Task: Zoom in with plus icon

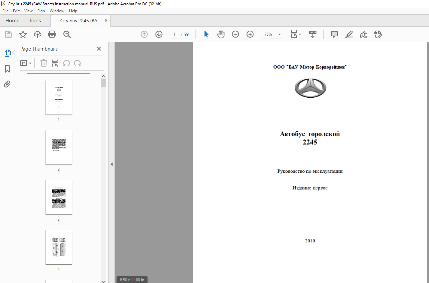Action: point(250,34)
